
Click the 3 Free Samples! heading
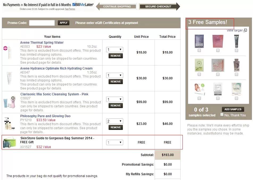pos(208,22)
